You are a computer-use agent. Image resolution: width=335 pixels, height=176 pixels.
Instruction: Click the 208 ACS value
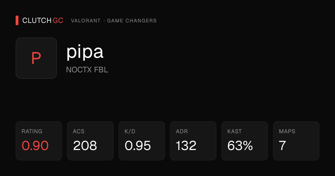click(x=85, y=146)
